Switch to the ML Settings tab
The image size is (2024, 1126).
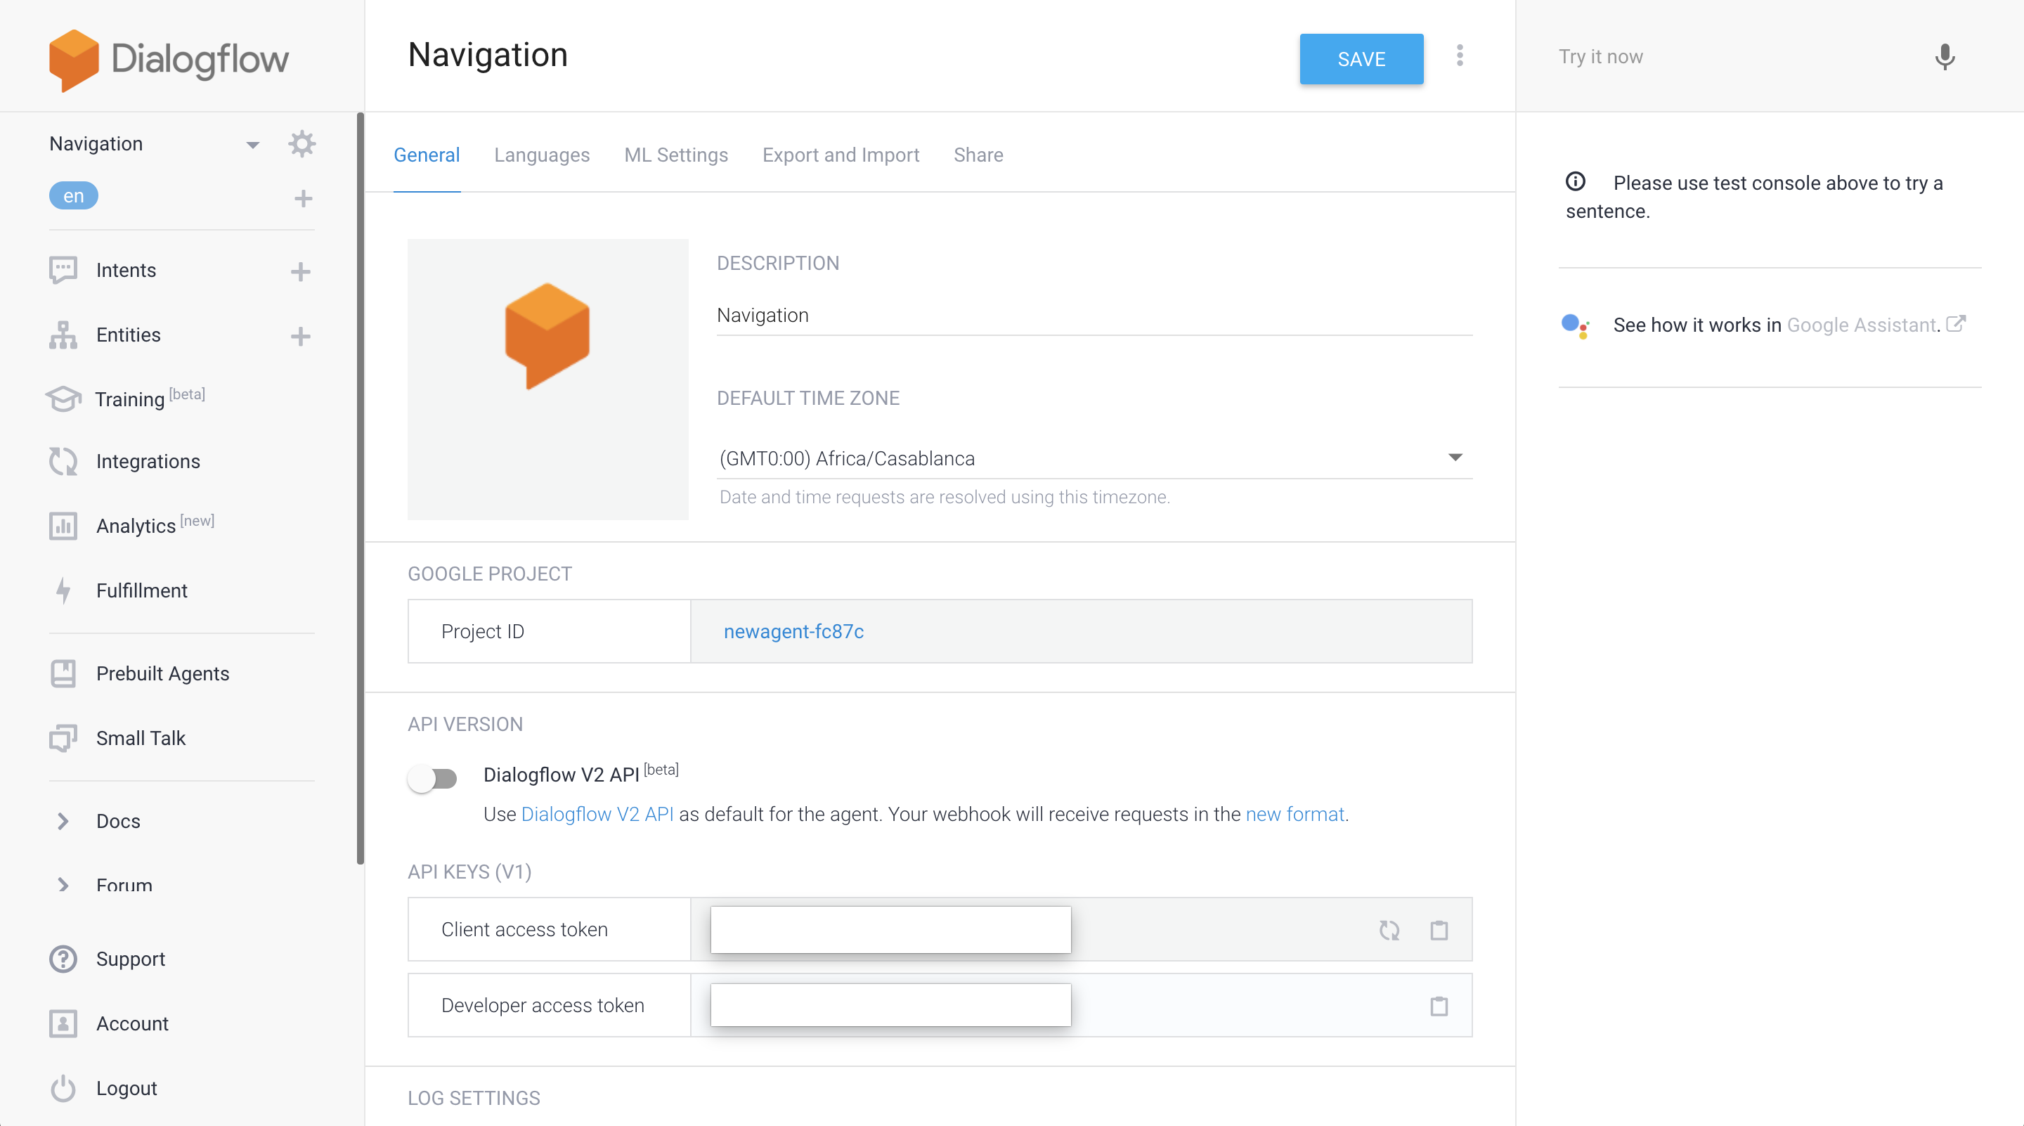[x=675, y=155]
